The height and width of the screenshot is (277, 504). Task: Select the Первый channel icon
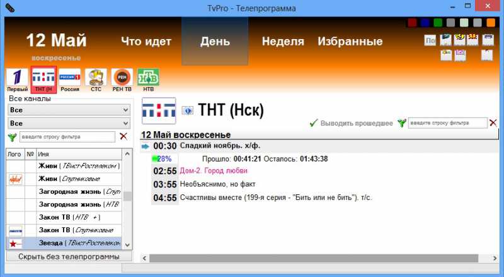pyautogui.click(x=18, y=80)
